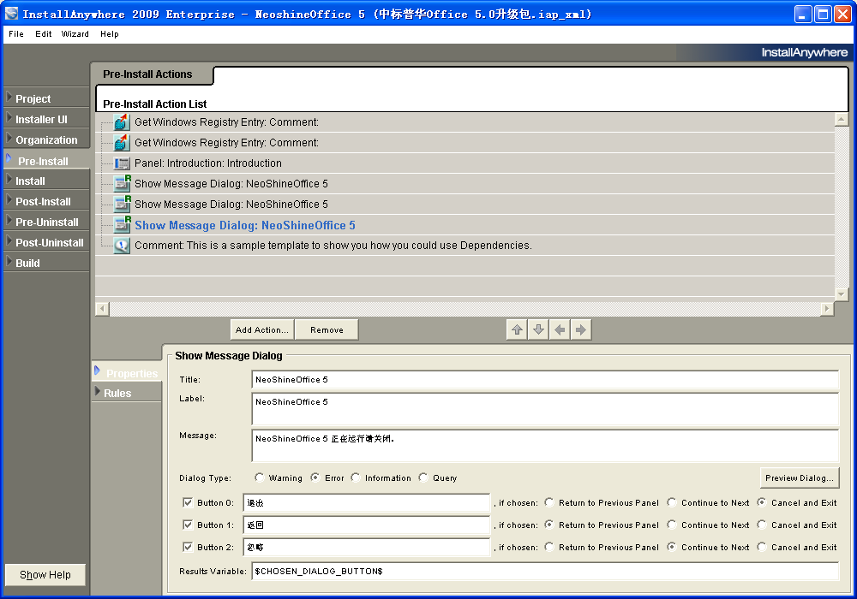Screen dimensions: 857x599
Task: Expand the Project section
Action: coord(46,98)
